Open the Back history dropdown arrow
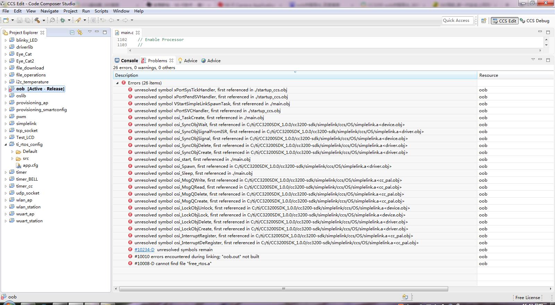 [118, 20]
